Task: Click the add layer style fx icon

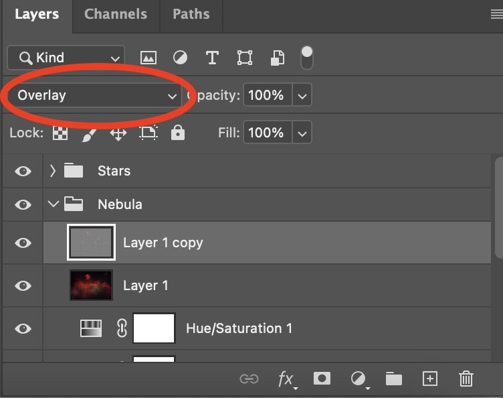Action: pyautogui.click(x=286, y=379)
